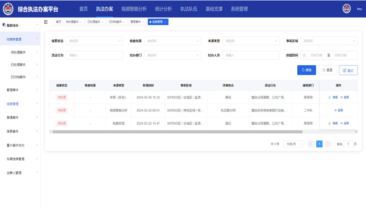
Task: Click the 登记 button
Action: pos(348,70)
